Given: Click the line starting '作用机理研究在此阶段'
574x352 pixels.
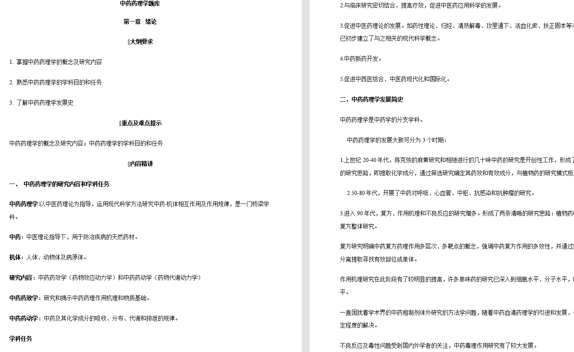Looking at the screenshot, I should coord(457,280).
